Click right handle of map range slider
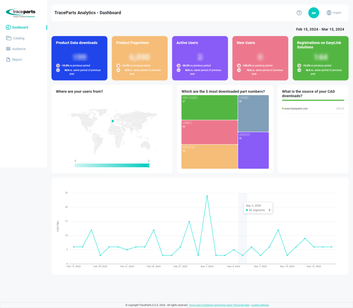The width and height of the screenshot is (353, 308). point(149,166)
